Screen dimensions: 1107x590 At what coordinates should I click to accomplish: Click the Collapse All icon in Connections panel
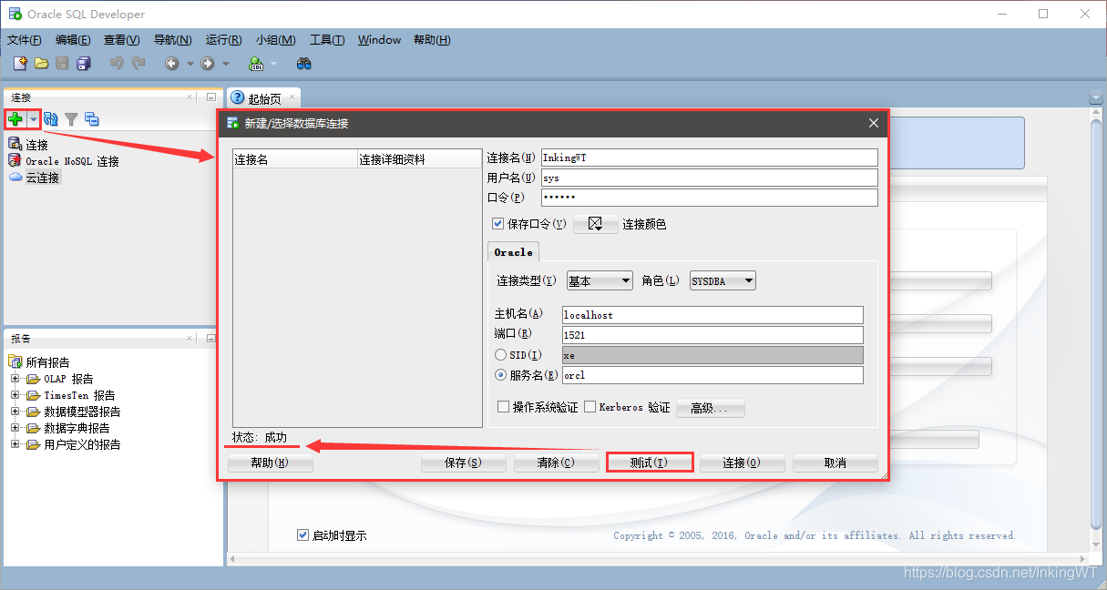(92, 119)
